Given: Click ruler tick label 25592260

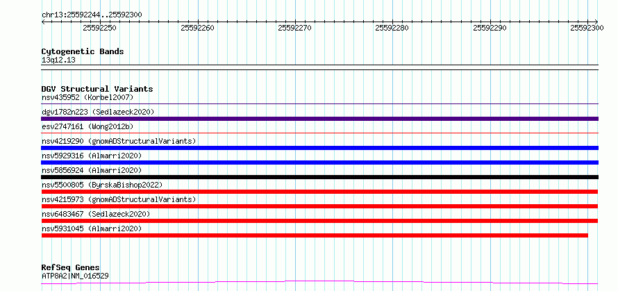Looking at the screenshot, I should point(197,28).
